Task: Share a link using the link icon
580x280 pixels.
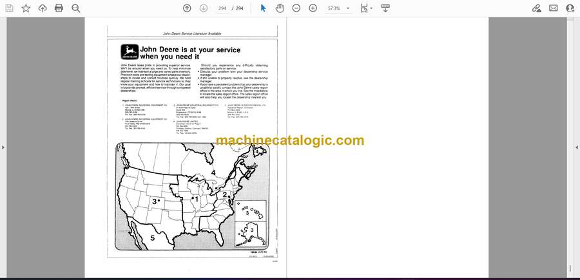Action: pos(536,8)
